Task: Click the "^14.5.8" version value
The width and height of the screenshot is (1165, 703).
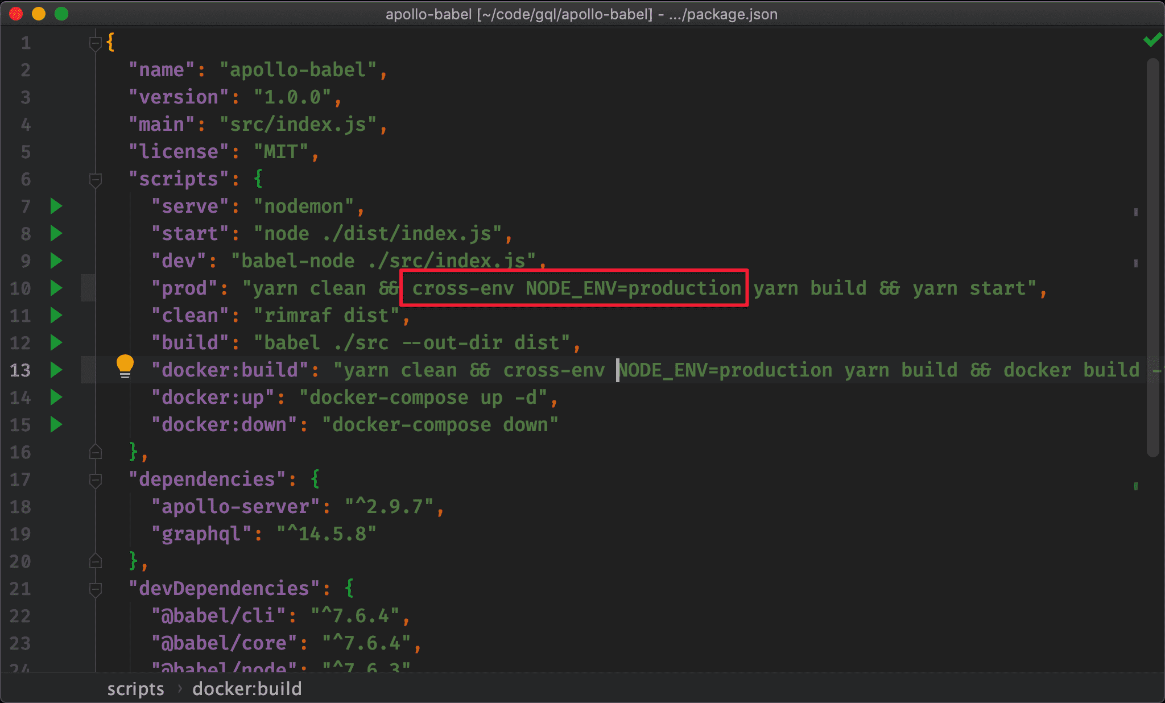Action: (x=326, y=534)
